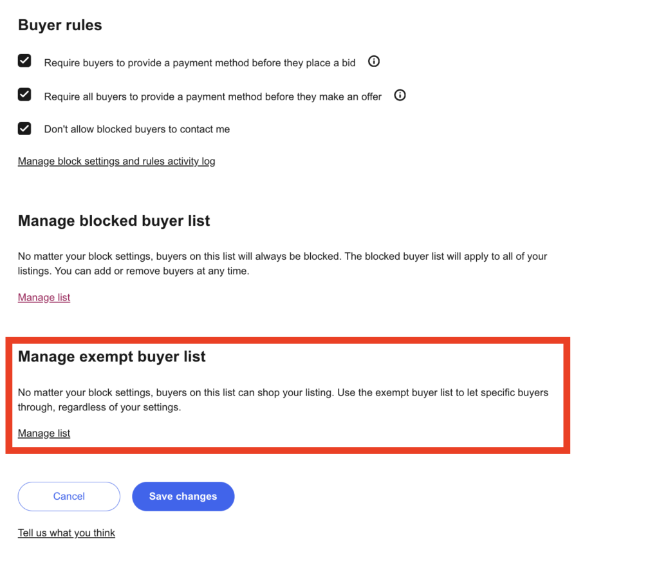This screenshot has height=566, width=659.
Task: Open Manage block settings and rules activity log
Action: tap(116, 161)
